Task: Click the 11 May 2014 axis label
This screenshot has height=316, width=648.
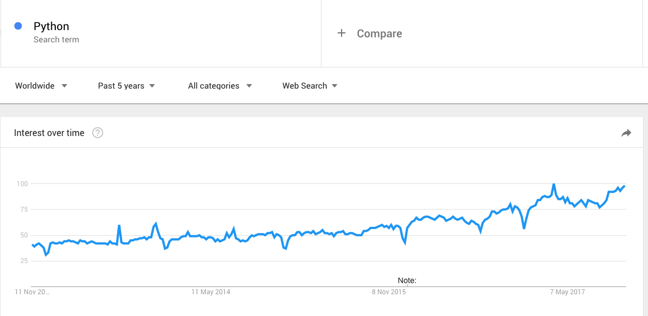Action: pos(211,292)
